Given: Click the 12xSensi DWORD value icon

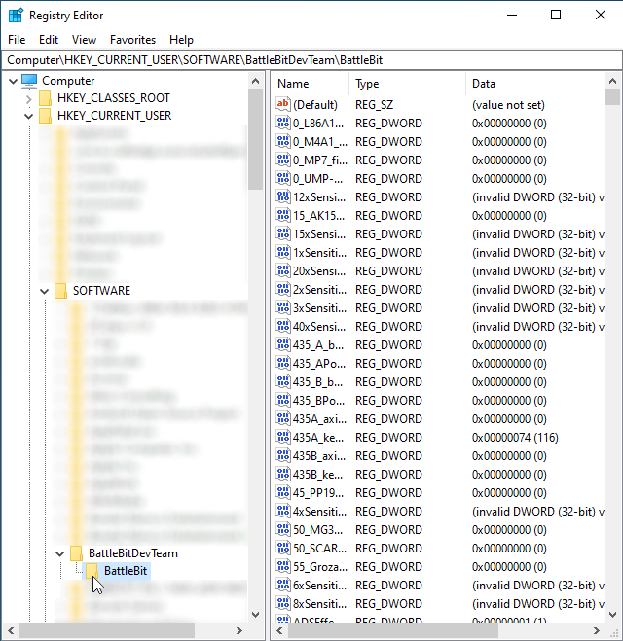Looking at the screenshot, I should click(x=283, y=197).
